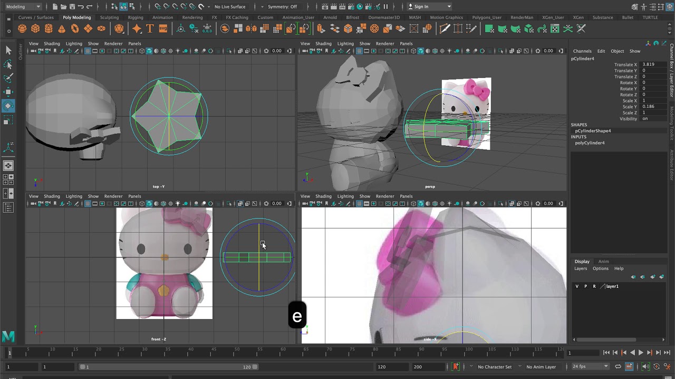675x379 pixels.
Task: Create a platonic solid from the shelf
Action: click(119, 28)
